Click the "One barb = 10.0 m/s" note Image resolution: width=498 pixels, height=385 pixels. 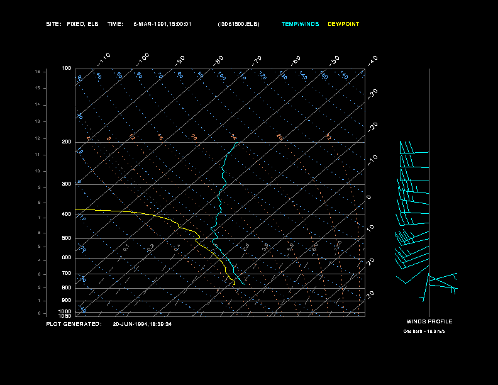tap(424, 332)
